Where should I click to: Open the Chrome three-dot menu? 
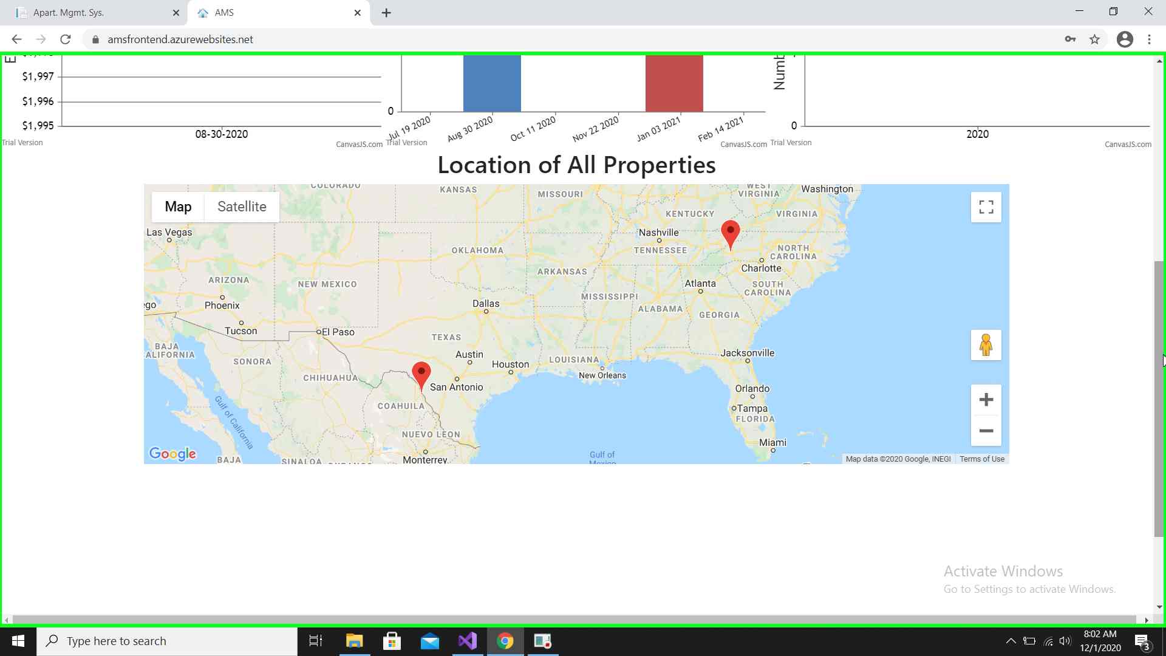[x=1149, y=39]
